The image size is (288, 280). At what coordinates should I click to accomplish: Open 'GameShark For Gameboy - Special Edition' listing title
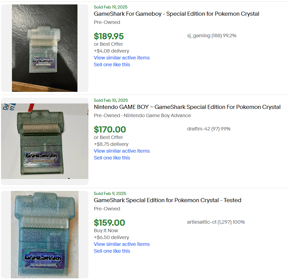[x=176, y=14]
